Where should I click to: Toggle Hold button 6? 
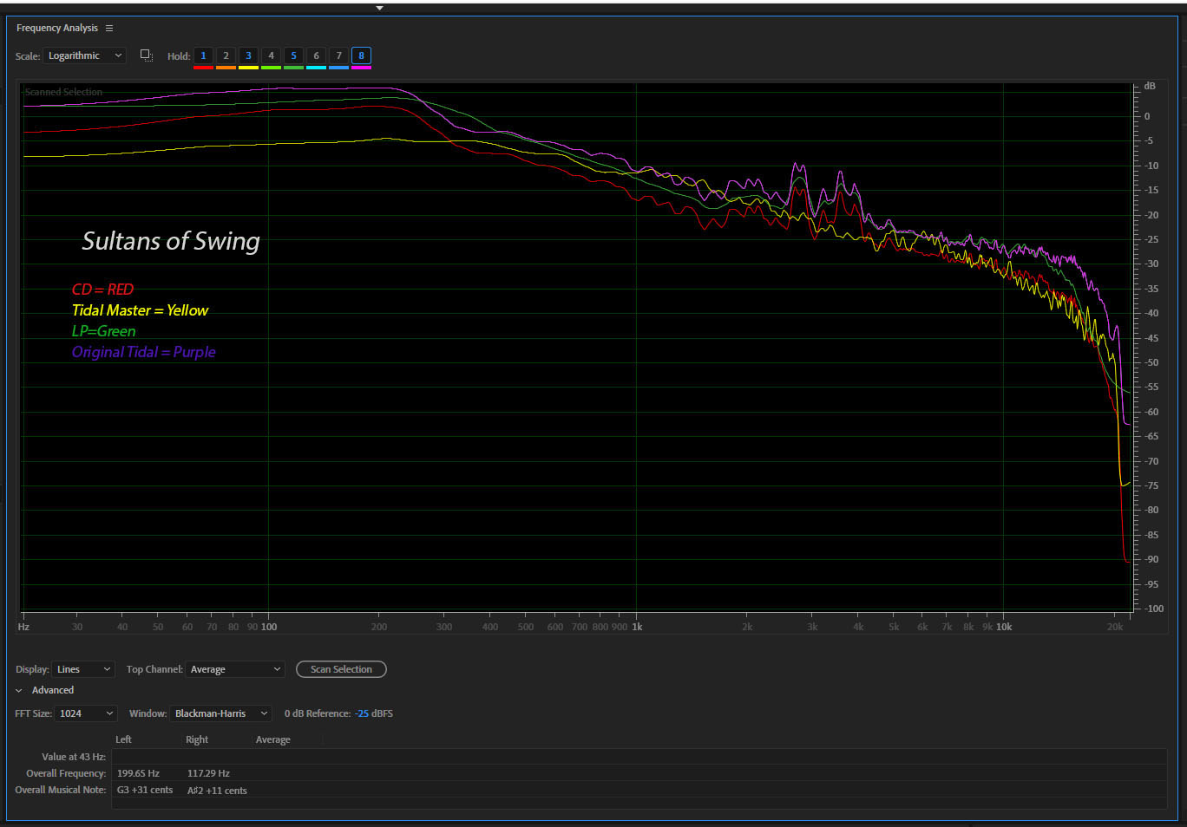pyautogui.click(x=316, y=55)
